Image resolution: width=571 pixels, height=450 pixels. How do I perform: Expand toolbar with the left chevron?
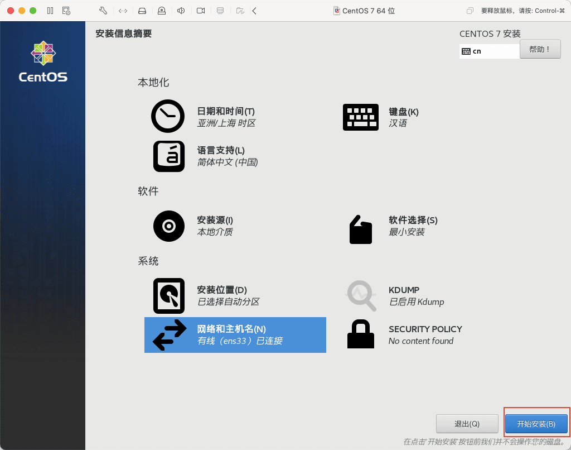point(254,11)
